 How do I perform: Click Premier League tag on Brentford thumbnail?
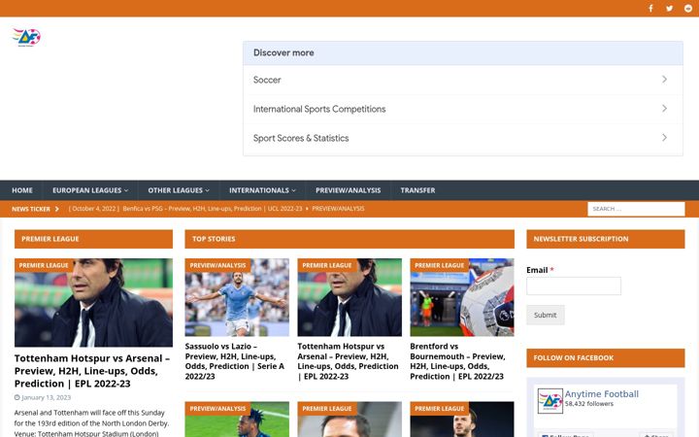coord(440,265)
